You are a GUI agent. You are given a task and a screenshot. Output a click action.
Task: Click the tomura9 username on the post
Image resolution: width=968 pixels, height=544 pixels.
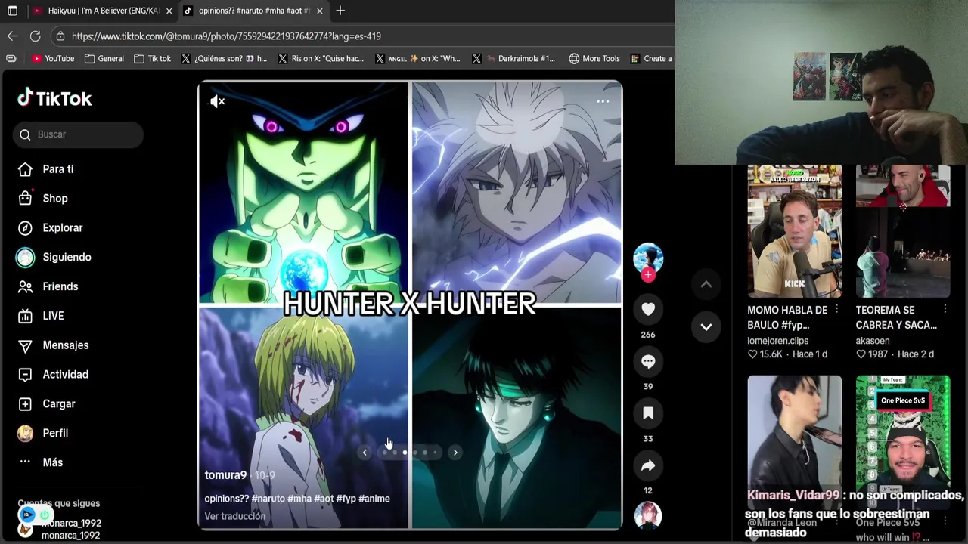pos(225,475)
